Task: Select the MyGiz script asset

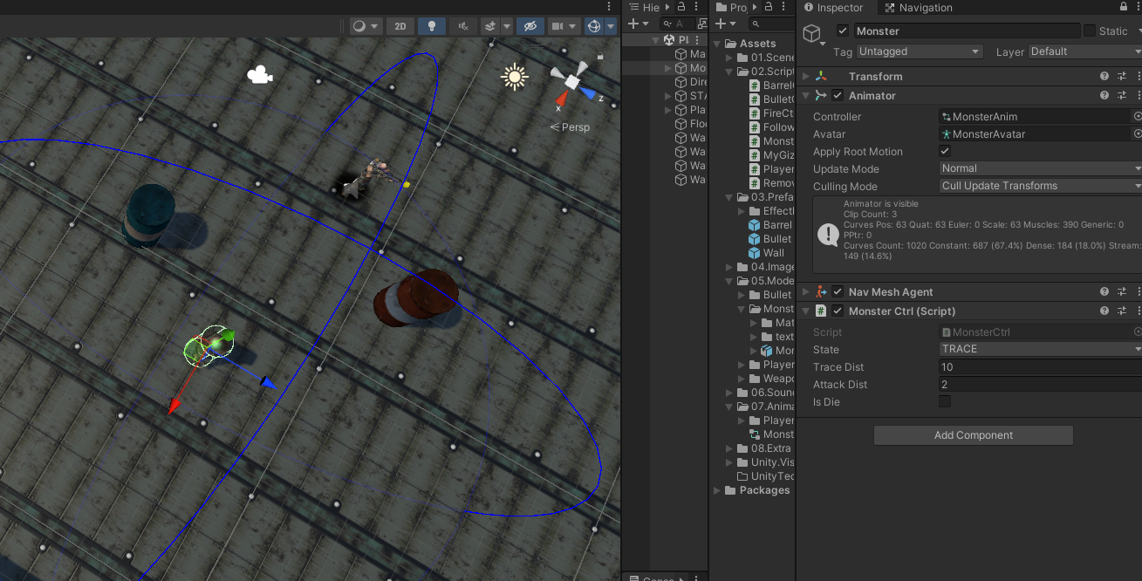Action: [x=771, y=155]
